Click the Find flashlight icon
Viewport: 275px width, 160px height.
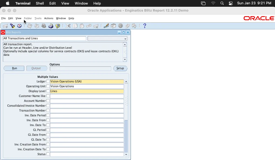coord(12,26)
